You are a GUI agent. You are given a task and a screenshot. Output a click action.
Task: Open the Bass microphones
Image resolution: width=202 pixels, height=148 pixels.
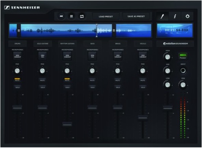tap(92, 56)
